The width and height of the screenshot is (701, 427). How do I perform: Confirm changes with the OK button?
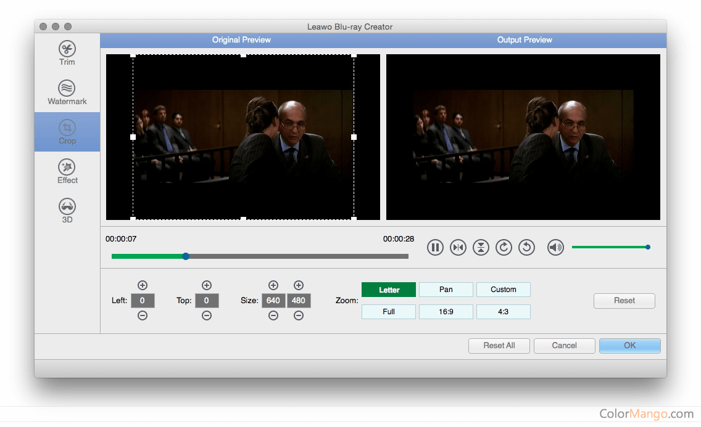[x=629, y=346]
